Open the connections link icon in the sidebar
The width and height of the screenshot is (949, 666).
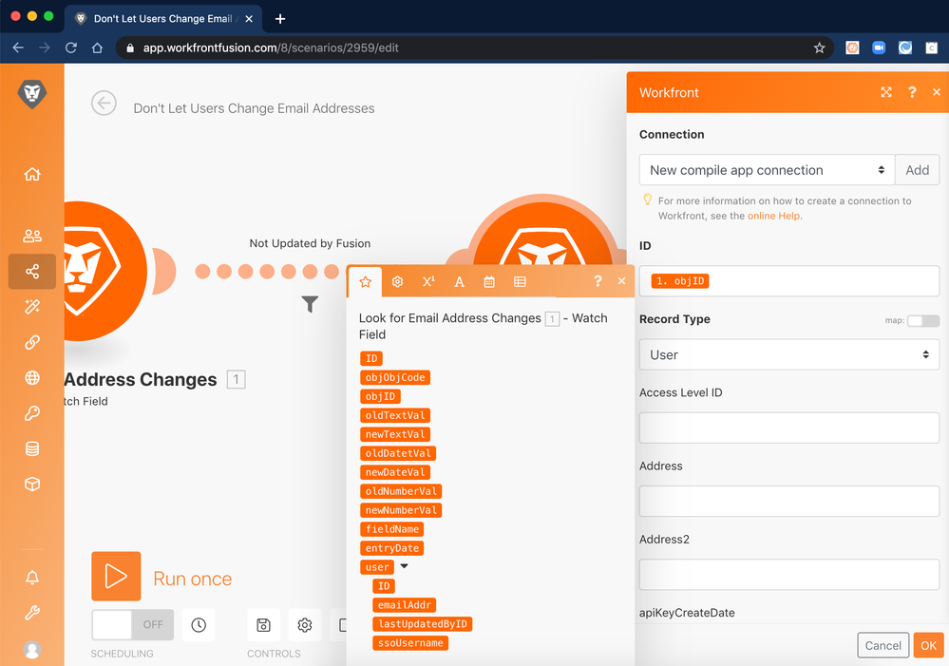(32, 342)
